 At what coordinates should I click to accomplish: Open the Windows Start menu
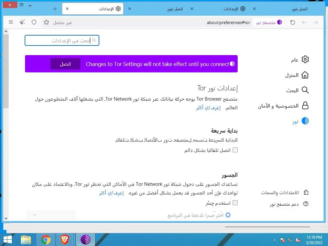click(8, 240)
